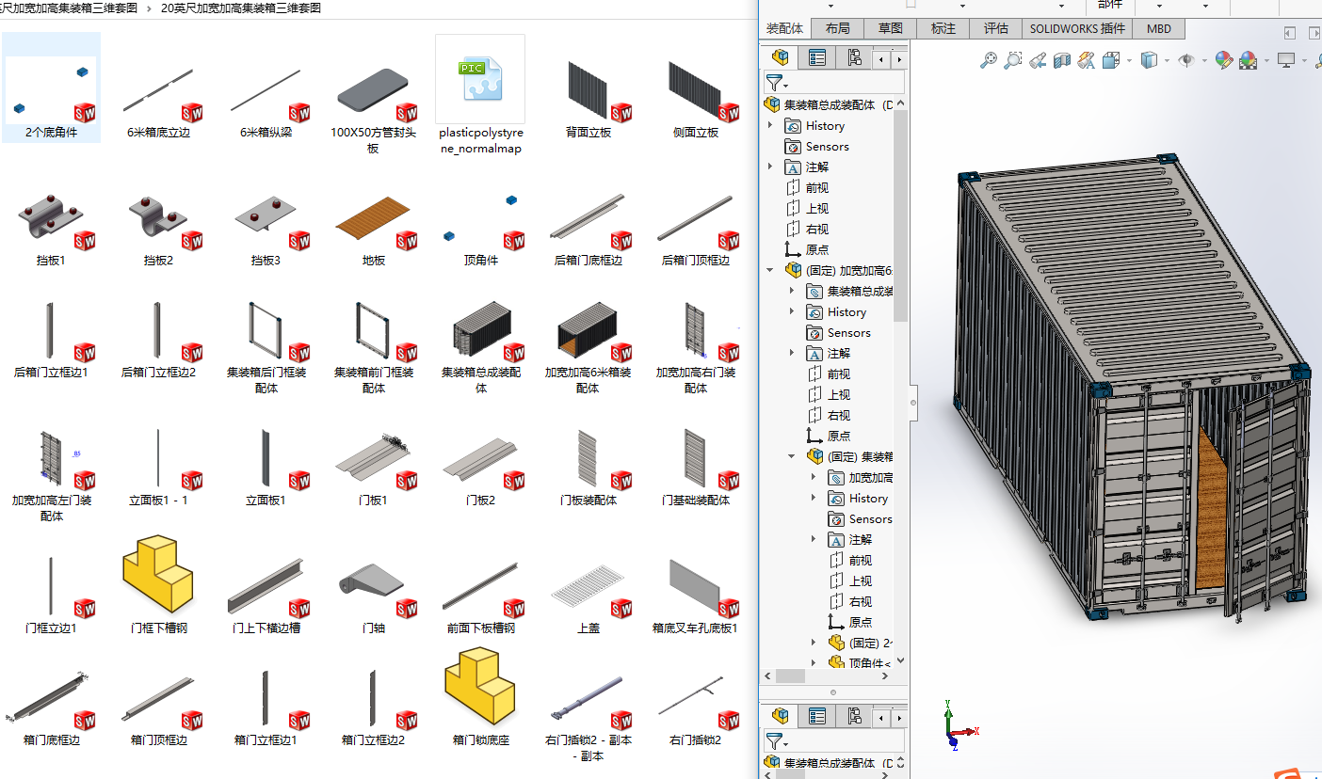This screenshot has height=779, width=1322.
Task: Collapse the (固定) 集装箱 subassembly node
Action: click(792, 456)
